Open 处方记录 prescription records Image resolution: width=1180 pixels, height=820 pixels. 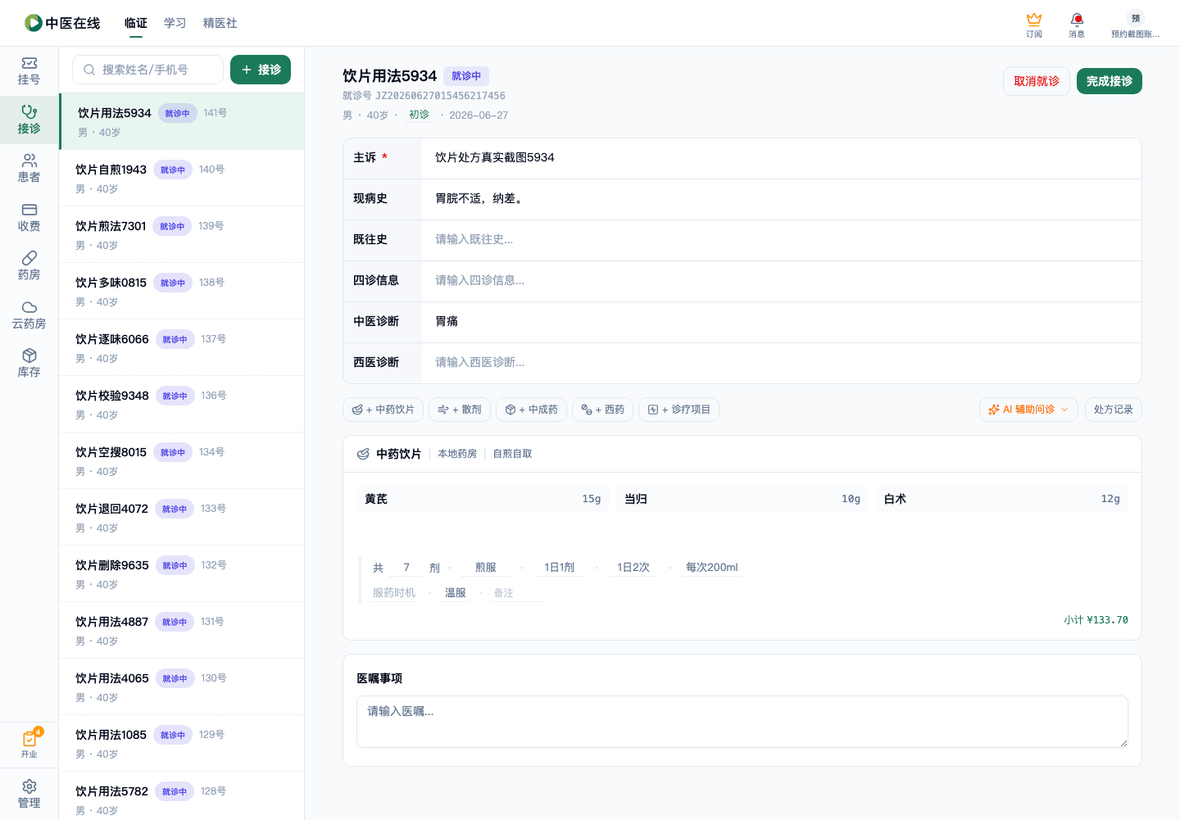[x=1114, y=410]
